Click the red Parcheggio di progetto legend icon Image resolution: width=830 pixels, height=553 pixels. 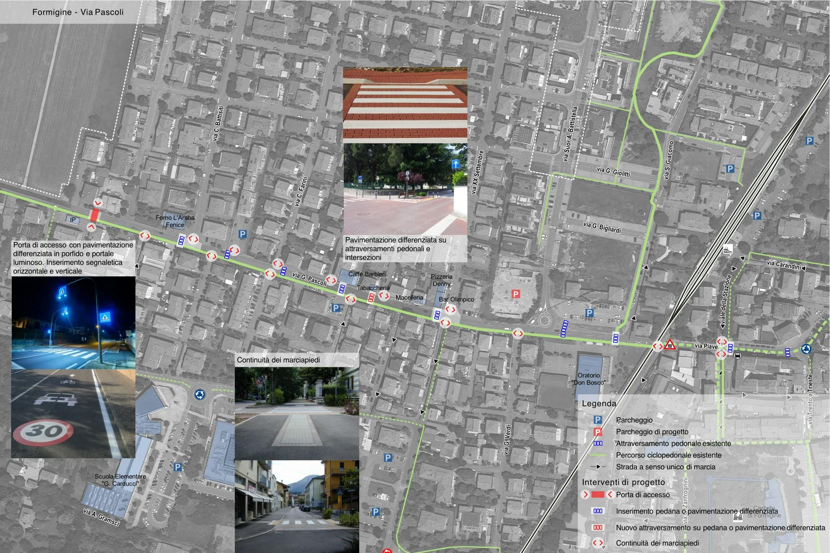pos(598,432)
